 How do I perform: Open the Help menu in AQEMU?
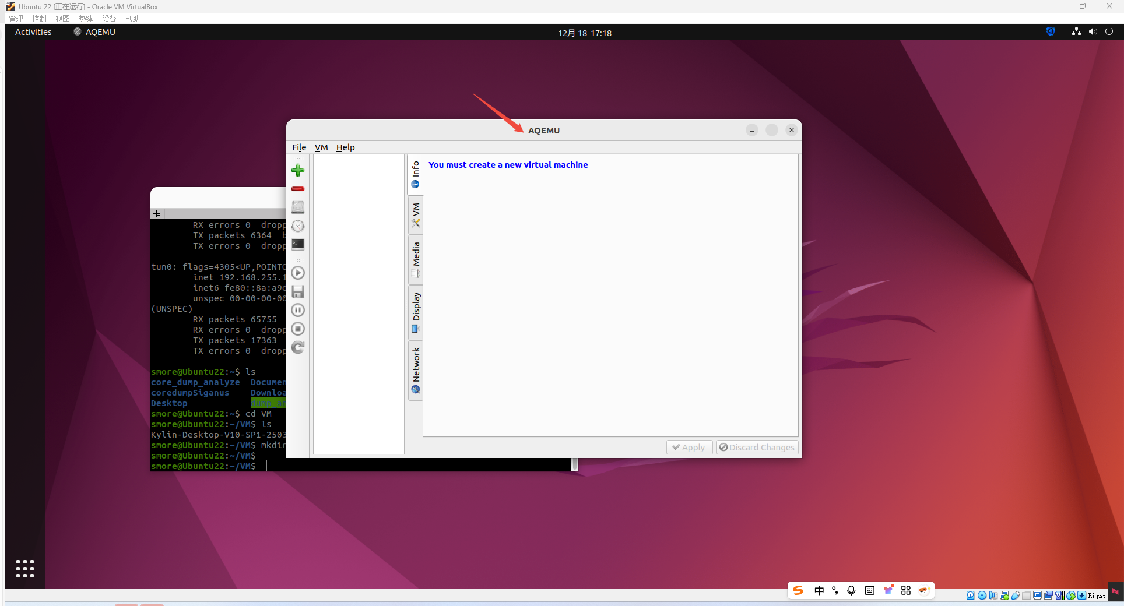click(x=345, y=147)
